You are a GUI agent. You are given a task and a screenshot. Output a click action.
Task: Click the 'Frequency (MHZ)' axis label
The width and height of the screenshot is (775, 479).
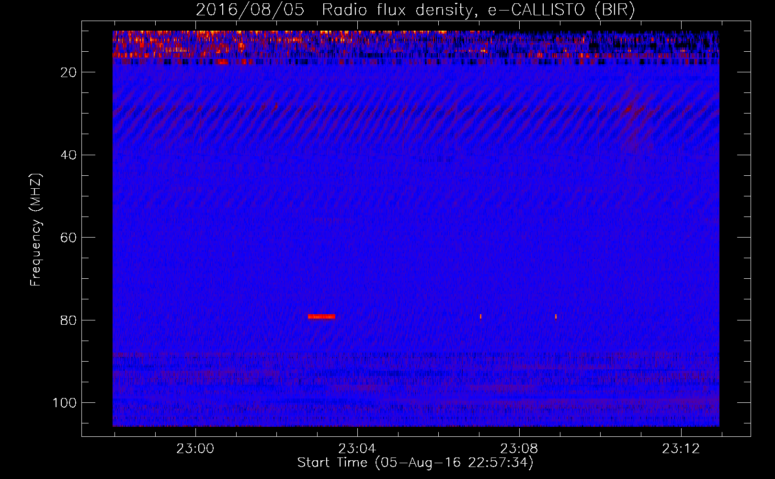(x=36, y=229)
